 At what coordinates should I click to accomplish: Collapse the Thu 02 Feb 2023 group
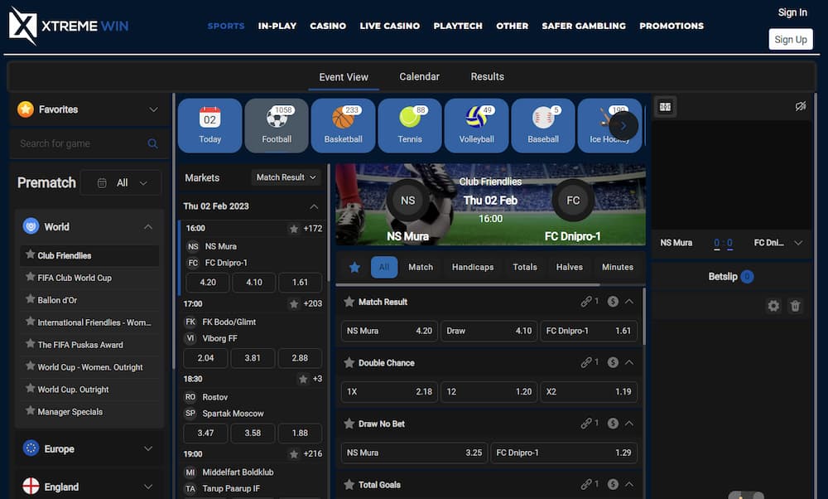(x=314, y=206)
